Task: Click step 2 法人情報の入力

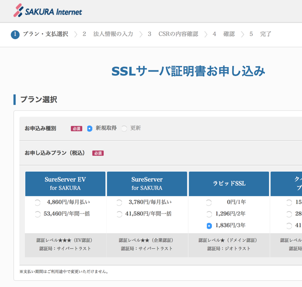Action: coord(108,34)
